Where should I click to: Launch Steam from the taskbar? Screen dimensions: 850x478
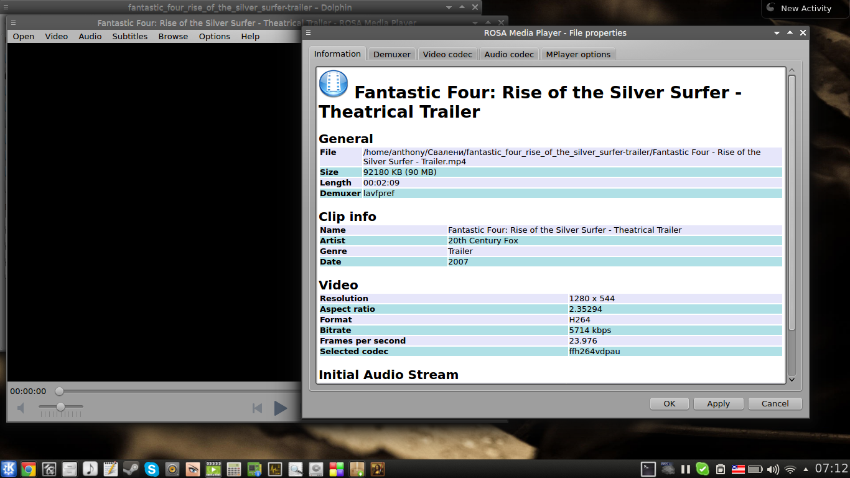tap(131, 469)
